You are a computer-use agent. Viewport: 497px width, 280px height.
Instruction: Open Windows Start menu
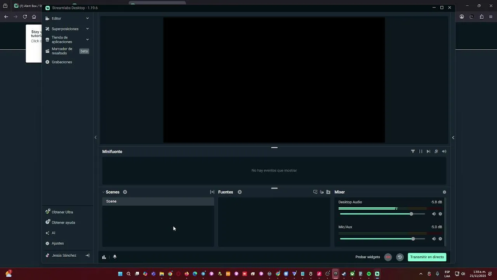[120, 274]
